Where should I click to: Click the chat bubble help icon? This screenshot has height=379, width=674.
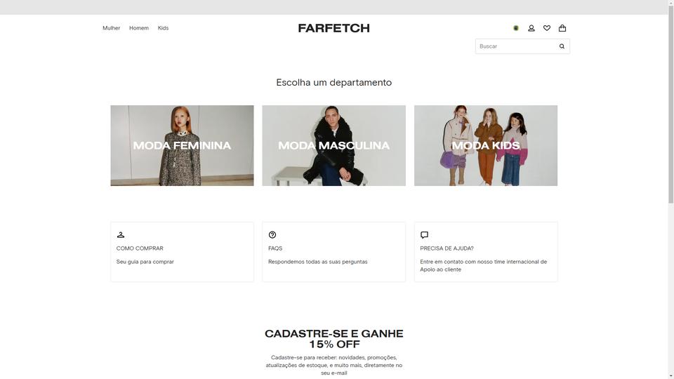click(424, 234)
